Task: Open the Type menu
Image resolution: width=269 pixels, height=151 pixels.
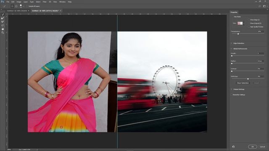Action: [x=32, y=2]
